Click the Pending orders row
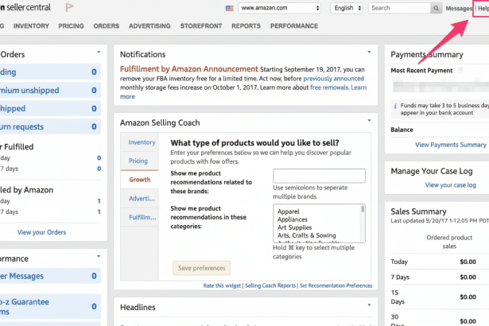Viewport: 489px width, 326px height. coord(50,72)
